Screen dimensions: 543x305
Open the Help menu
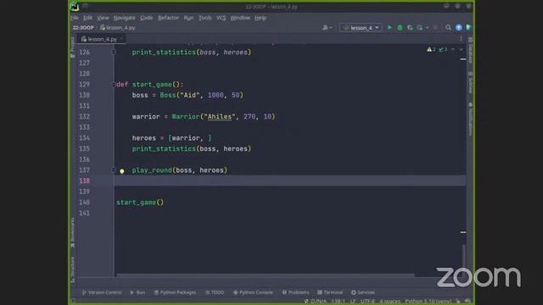pos(260,18)
